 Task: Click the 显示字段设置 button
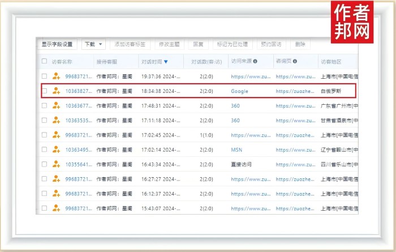click(57, 44)
